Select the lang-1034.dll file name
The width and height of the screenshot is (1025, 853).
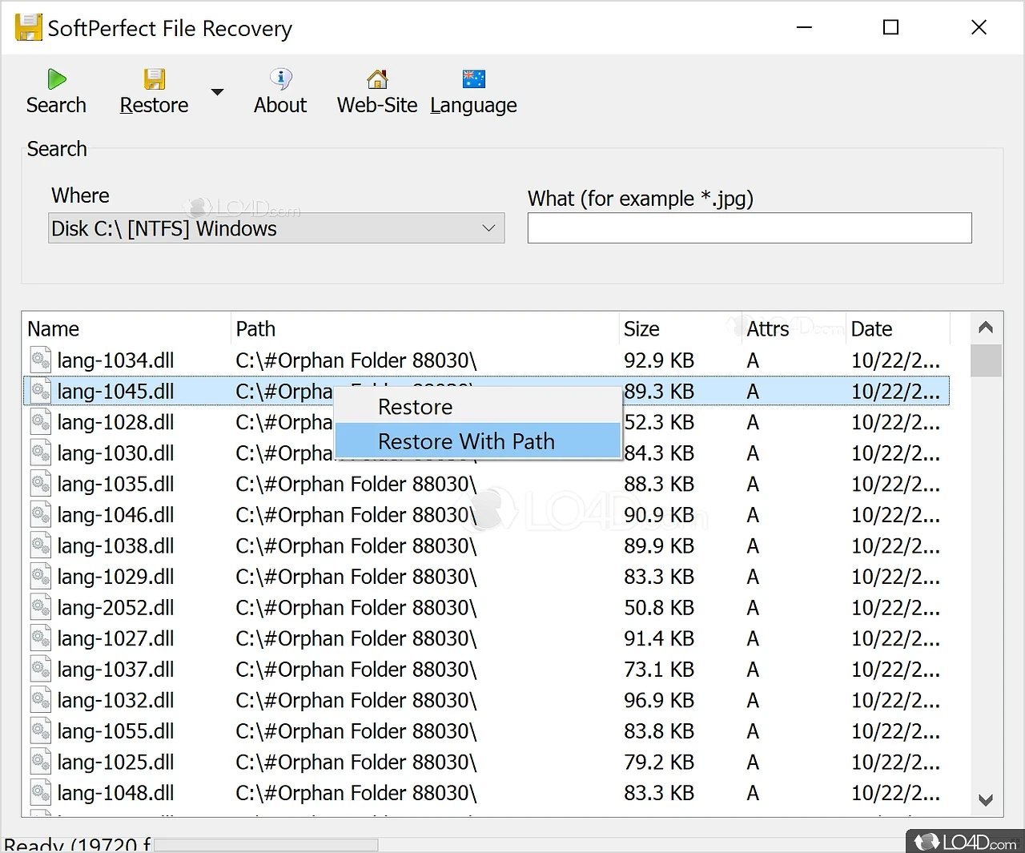[x=115, y=360]
